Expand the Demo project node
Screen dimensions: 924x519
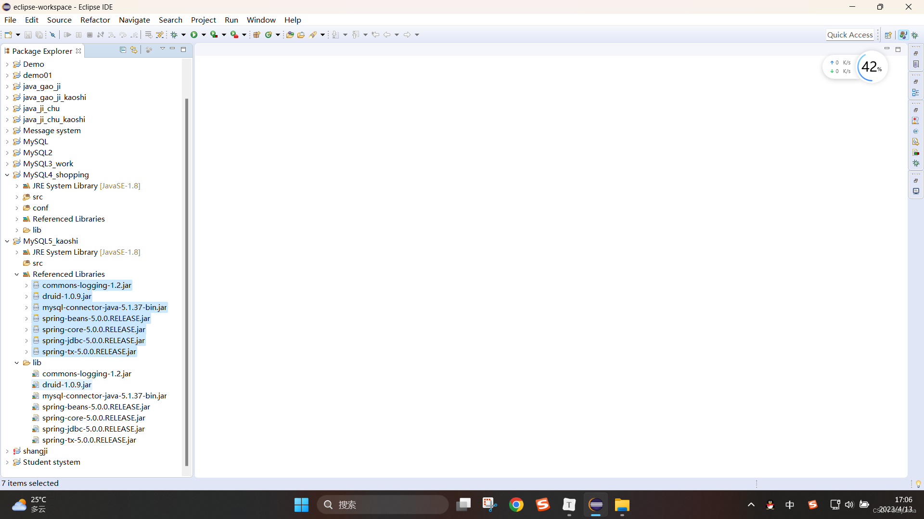coord(7,64)
